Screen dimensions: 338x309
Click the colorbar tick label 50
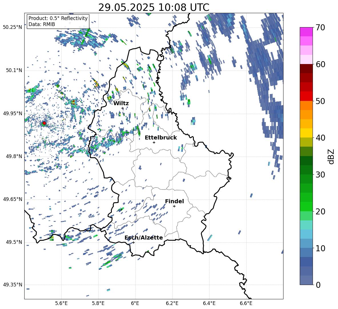click(320, 101)
